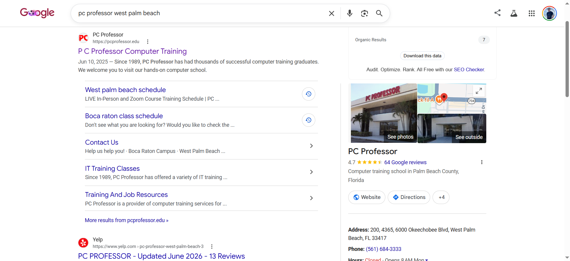
Task: Open See outside street view thumbnail
Action: coord(452,129)
